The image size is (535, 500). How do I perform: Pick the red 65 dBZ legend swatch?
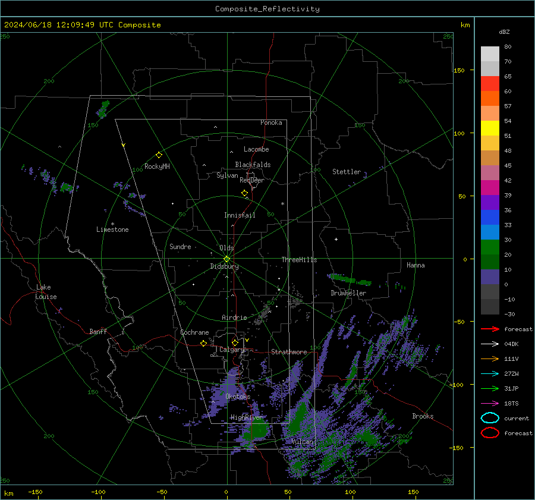coord(490,83)
